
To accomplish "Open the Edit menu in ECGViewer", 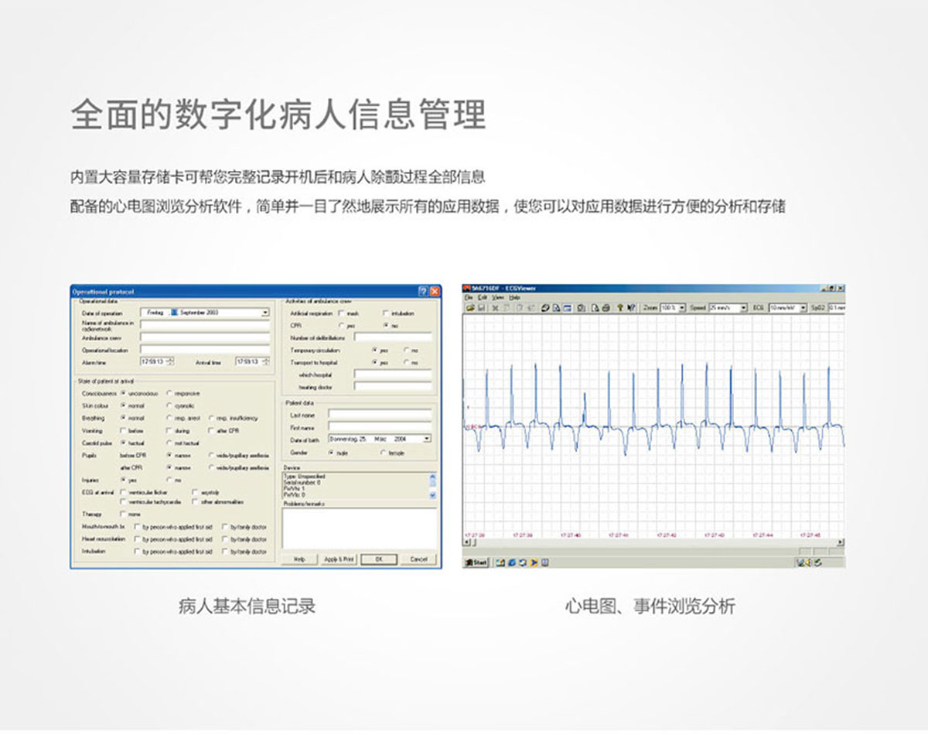I will pyautogui.click(x=482, y=298).
